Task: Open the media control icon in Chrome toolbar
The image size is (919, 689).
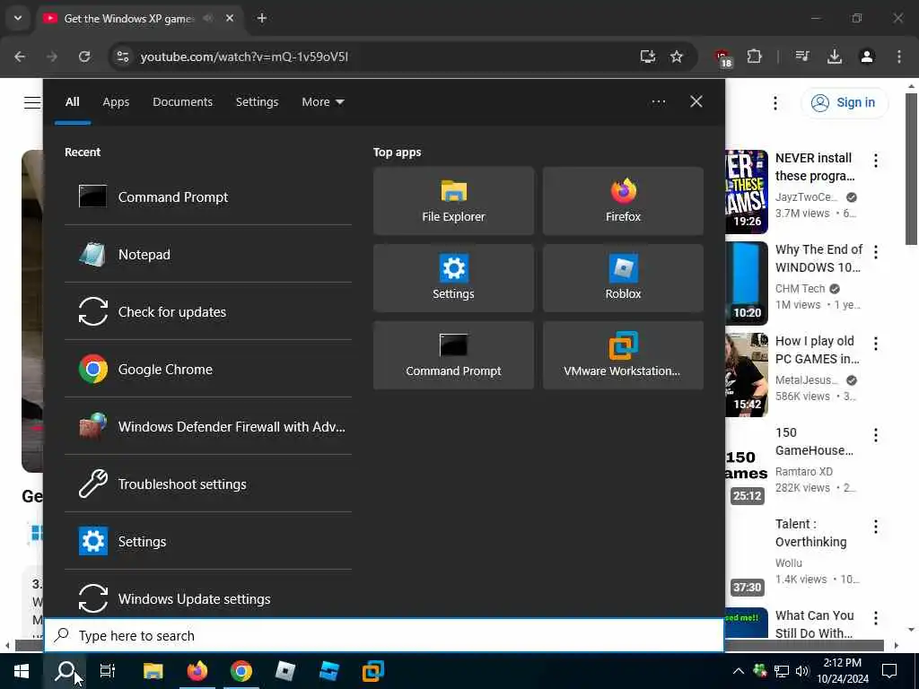Action: [x=802, y=57]
